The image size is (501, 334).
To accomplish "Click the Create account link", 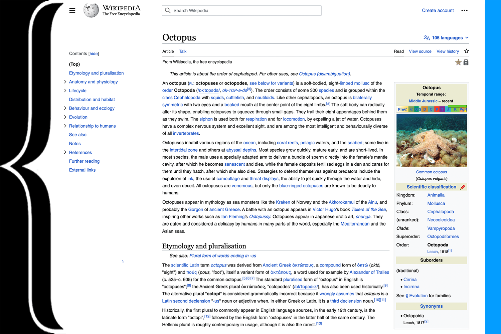I will (x=438, y=10).
